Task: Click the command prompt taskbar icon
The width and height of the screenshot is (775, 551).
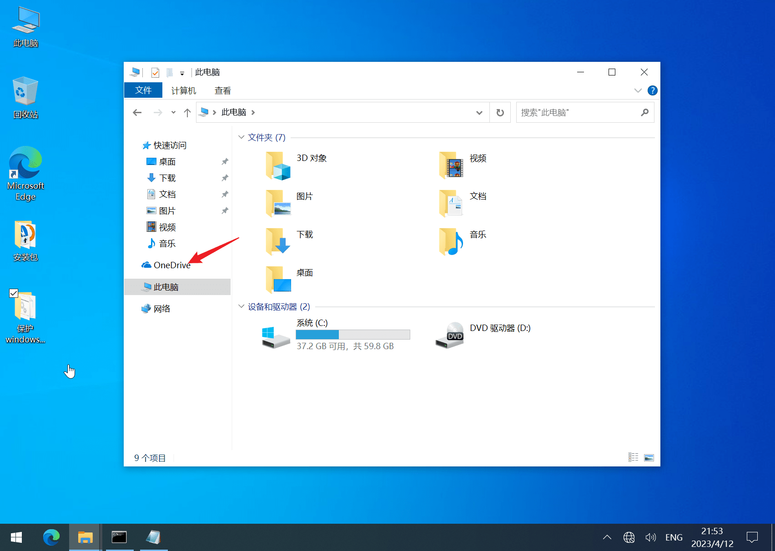Action: click(x=119, y=537)
